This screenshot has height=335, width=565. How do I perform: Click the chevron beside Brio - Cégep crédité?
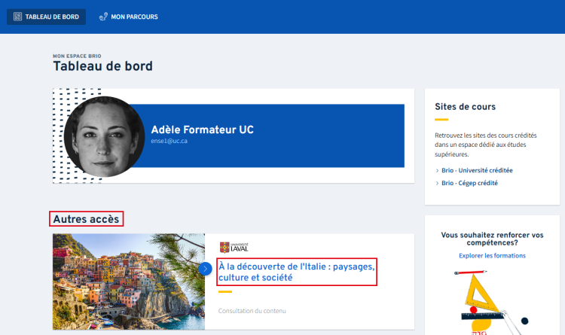tap(437, 183)
